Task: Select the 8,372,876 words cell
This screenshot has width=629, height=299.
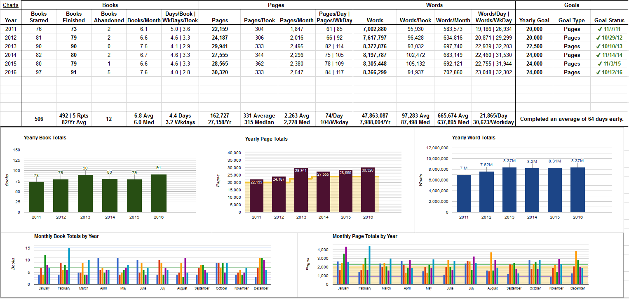Action: 375,46
